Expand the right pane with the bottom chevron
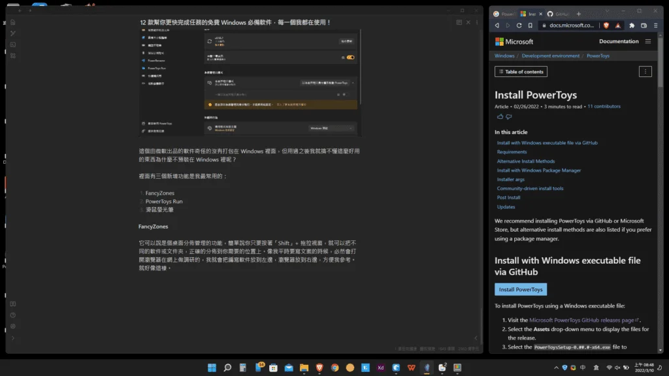Image resolution: width=669 pixels, height=376 pixels. (x=476, y=338)
